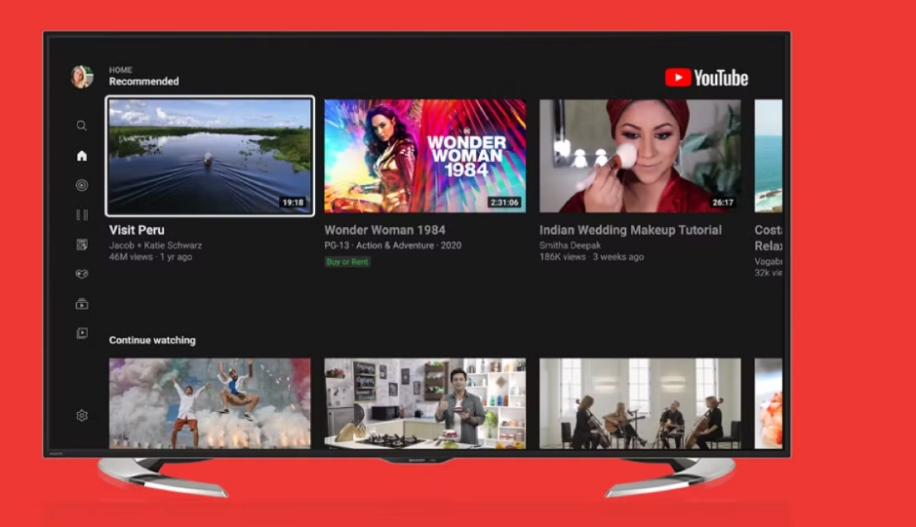Open the Subscriptions stacked-play icon in sidebar
The height and width of the screenshot is (527, 916).
(x=82, y=304)
